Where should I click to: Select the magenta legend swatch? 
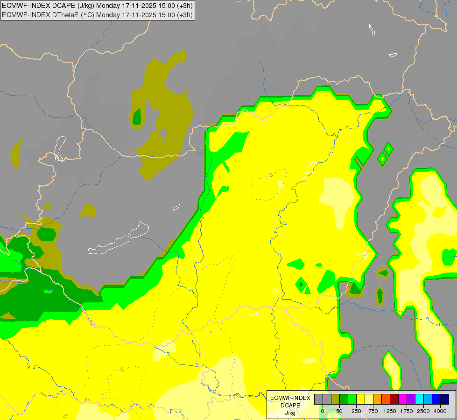click(x=403, y=399)
